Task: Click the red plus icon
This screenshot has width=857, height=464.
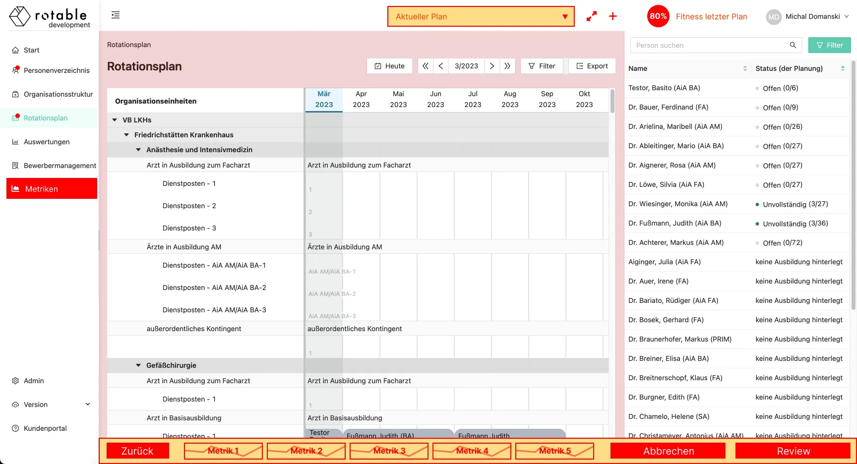Action: coord(613,16)
